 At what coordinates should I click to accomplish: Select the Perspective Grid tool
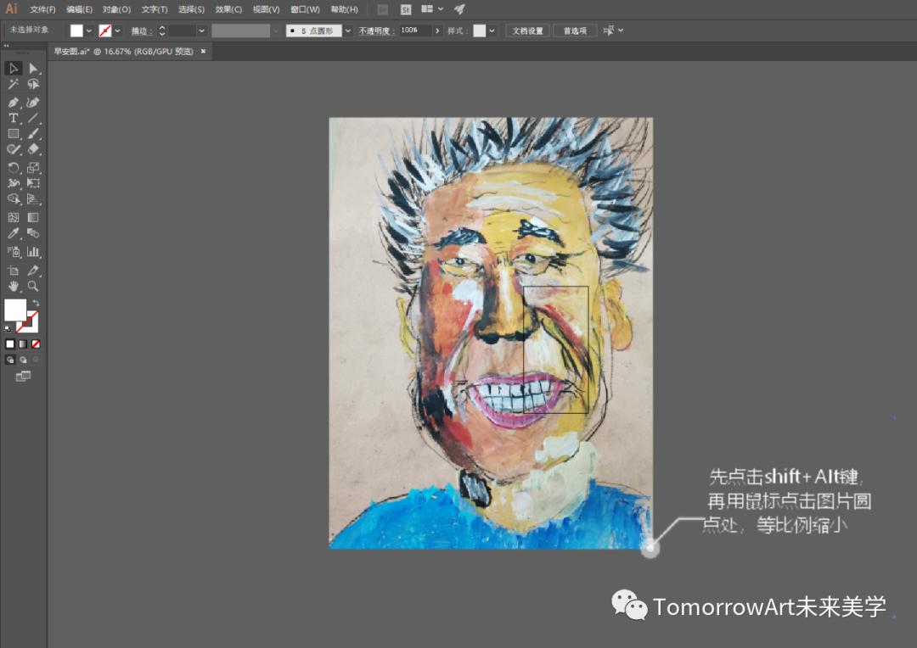(x=33, y=199)
